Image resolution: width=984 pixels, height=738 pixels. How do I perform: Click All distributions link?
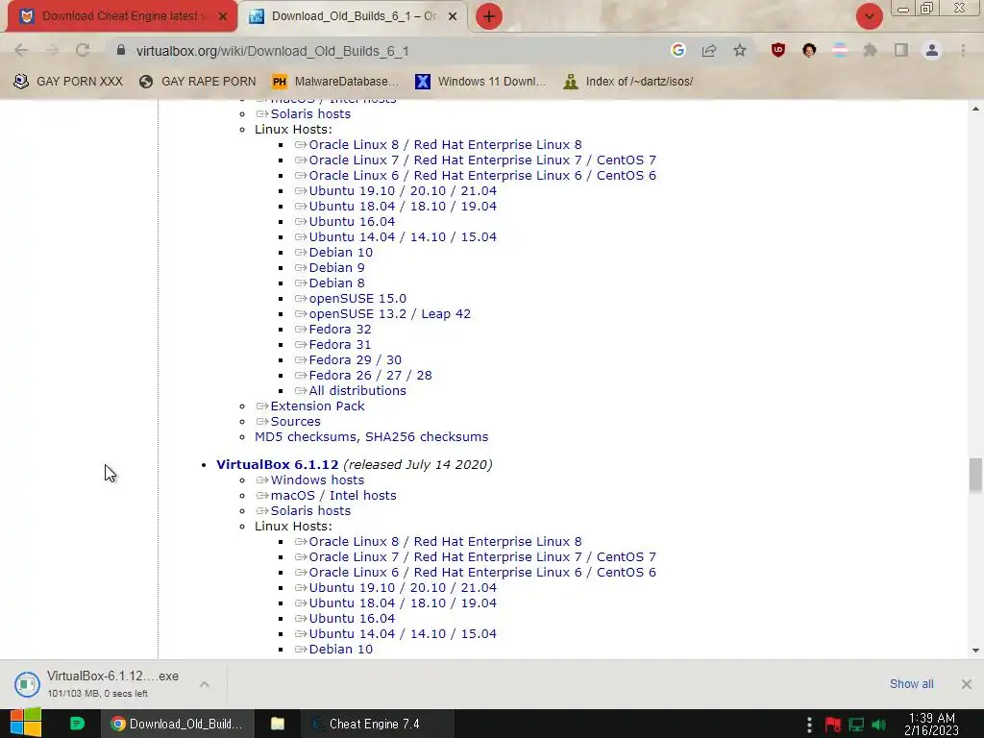tap(357, 390)
